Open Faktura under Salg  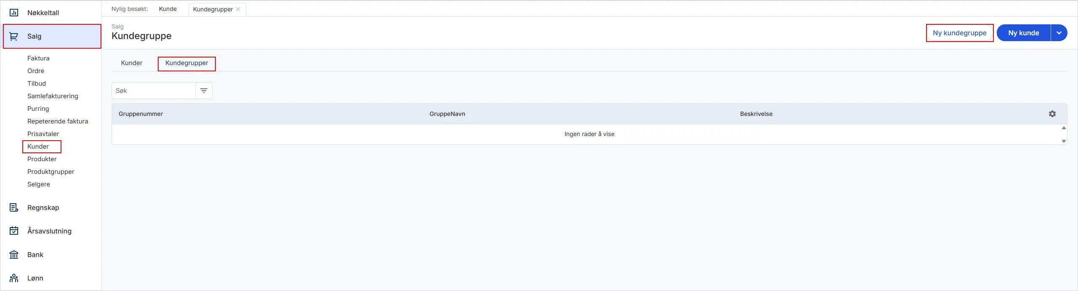pos(38,58)
